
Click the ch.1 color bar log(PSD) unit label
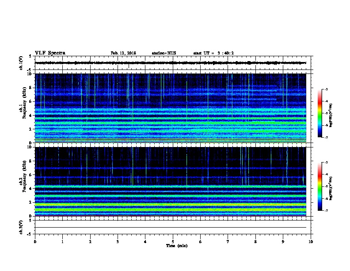tap(331, 115)
